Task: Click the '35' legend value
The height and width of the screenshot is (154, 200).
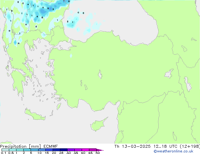Action: [x=76, y=153]
